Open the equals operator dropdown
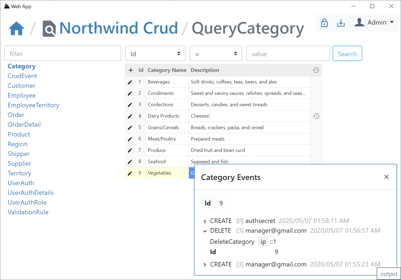 (x=216, y=54)
